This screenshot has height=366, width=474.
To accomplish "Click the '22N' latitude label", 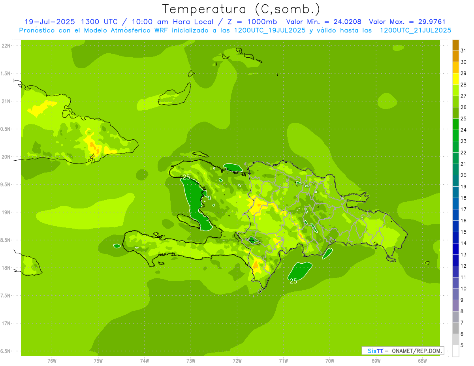I will (7, 46).
